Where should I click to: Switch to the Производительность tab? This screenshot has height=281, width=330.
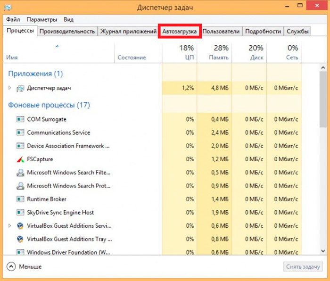coord(67,32)
